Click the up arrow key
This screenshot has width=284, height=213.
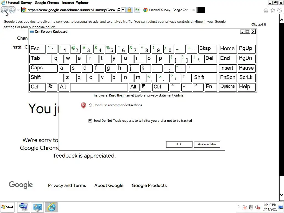point(186,78)
